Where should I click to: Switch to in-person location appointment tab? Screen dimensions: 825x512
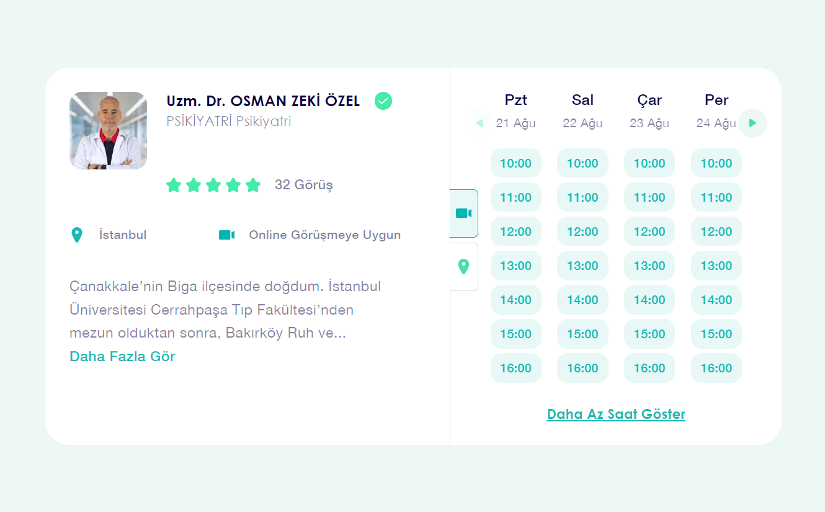(x=463, y=267)
